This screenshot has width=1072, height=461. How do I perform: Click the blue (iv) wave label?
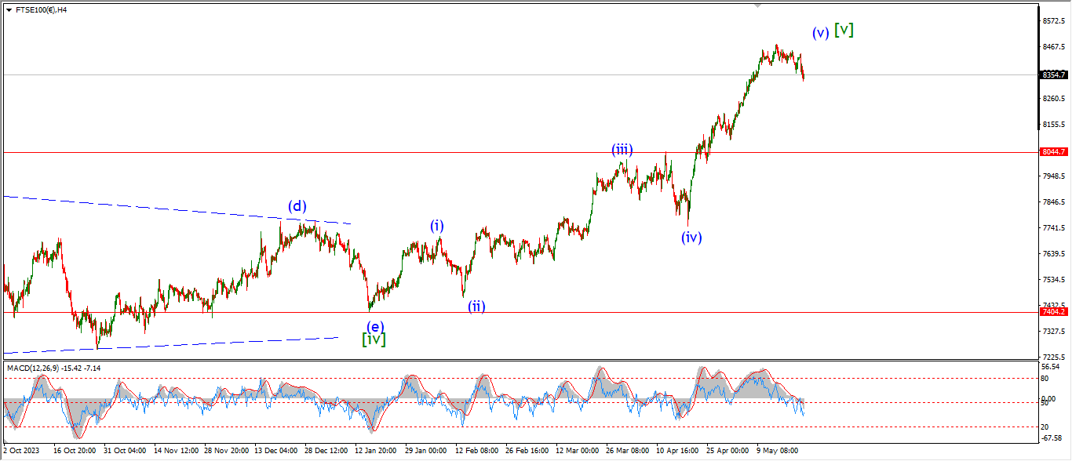[691, 237]
